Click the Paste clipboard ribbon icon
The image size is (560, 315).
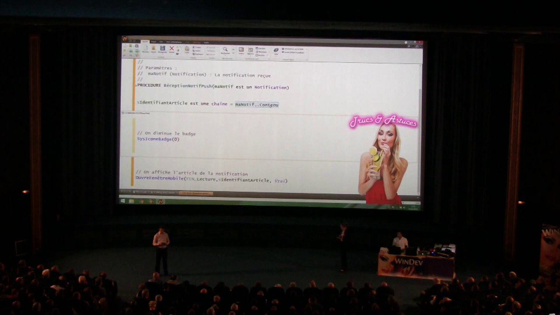[187, 49]
